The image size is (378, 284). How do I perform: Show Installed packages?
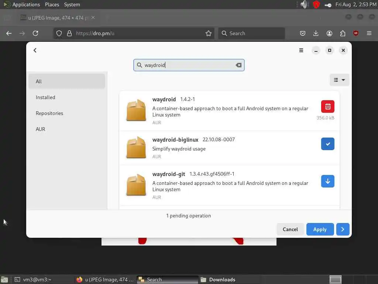click(67, 97)
